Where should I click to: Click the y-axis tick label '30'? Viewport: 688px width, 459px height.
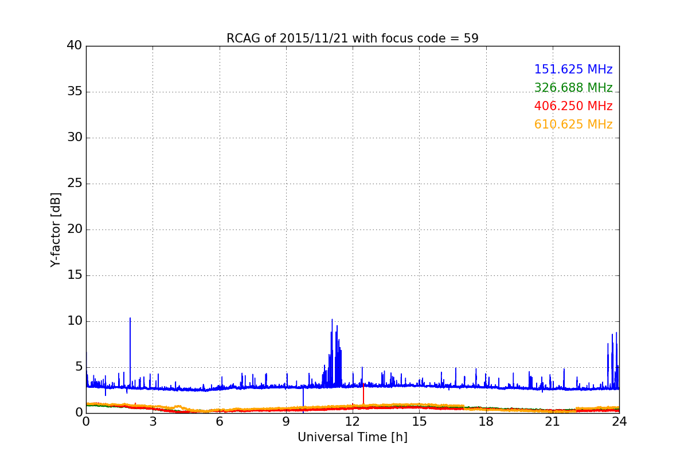click(75, 138)
